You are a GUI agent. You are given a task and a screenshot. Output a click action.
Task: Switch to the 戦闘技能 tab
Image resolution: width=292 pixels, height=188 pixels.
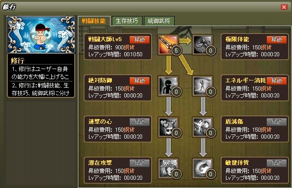coord(94,21)
